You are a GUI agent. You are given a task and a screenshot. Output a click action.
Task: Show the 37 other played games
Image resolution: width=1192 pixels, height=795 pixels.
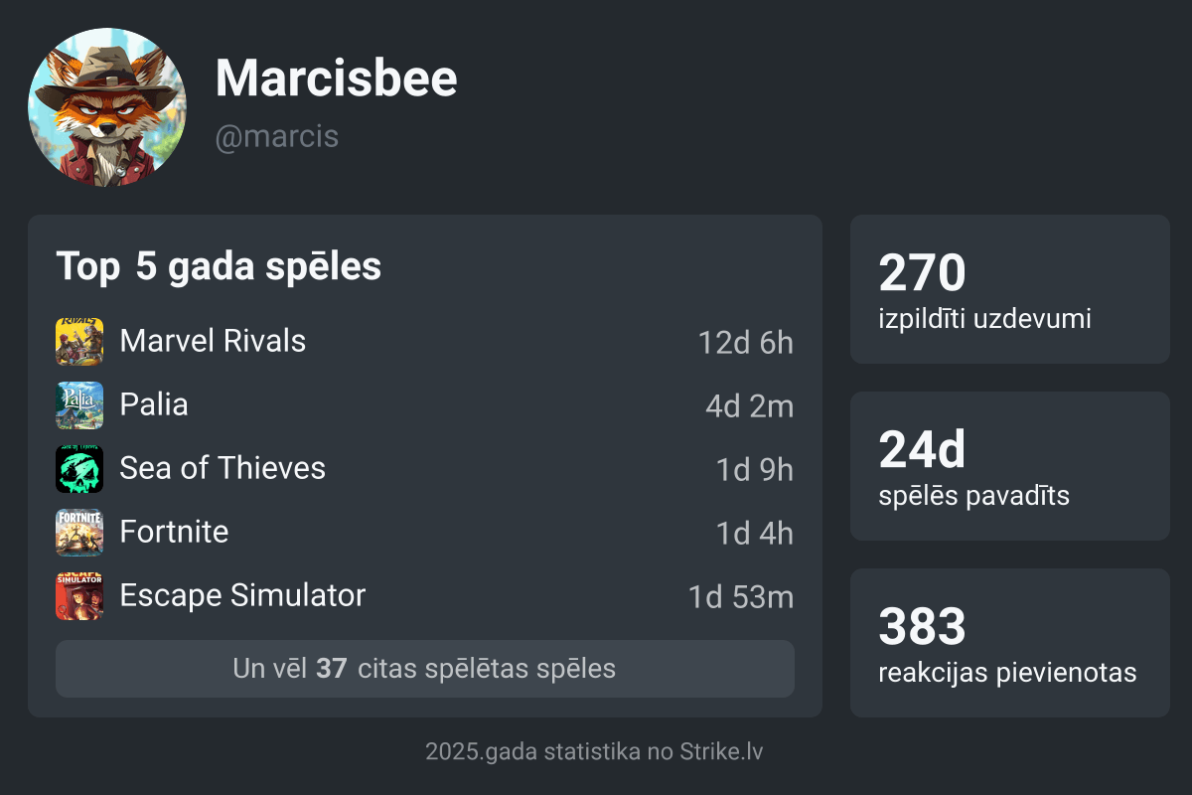pyautogui.click(x=424, y=669)
